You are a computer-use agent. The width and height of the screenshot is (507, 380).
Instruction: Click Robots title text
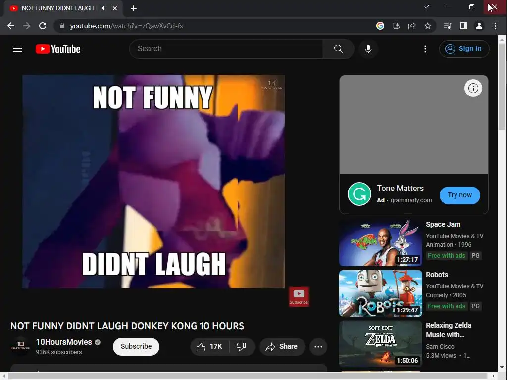pos(437,275)
